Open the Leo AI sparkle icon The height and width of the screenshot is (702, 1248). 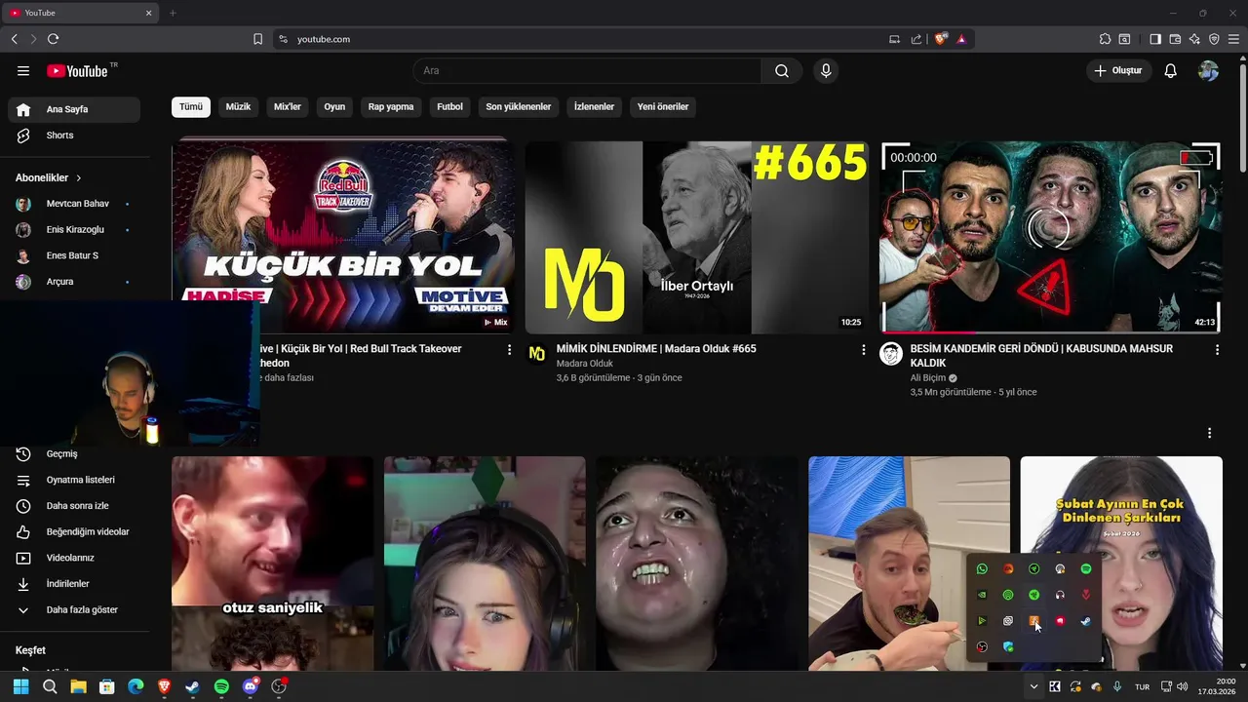[1194, 39]
